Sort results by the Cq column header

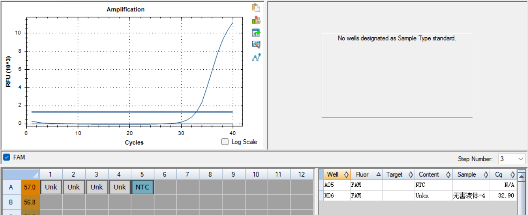pos(503,174)
